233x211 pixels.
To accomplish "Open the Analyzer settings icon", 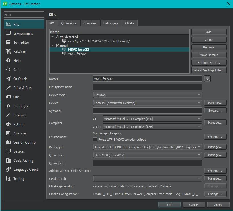I will [x=8, y=133].
